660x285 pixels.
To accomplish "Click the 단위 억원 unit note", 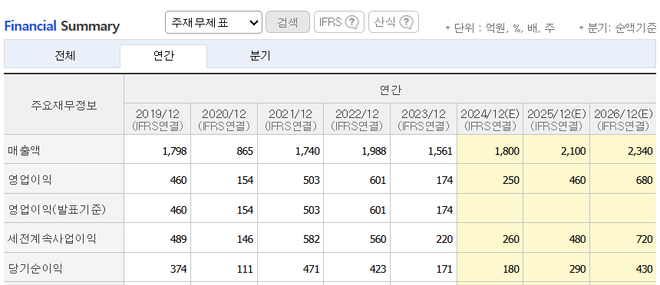I will [x=500, y=28].
